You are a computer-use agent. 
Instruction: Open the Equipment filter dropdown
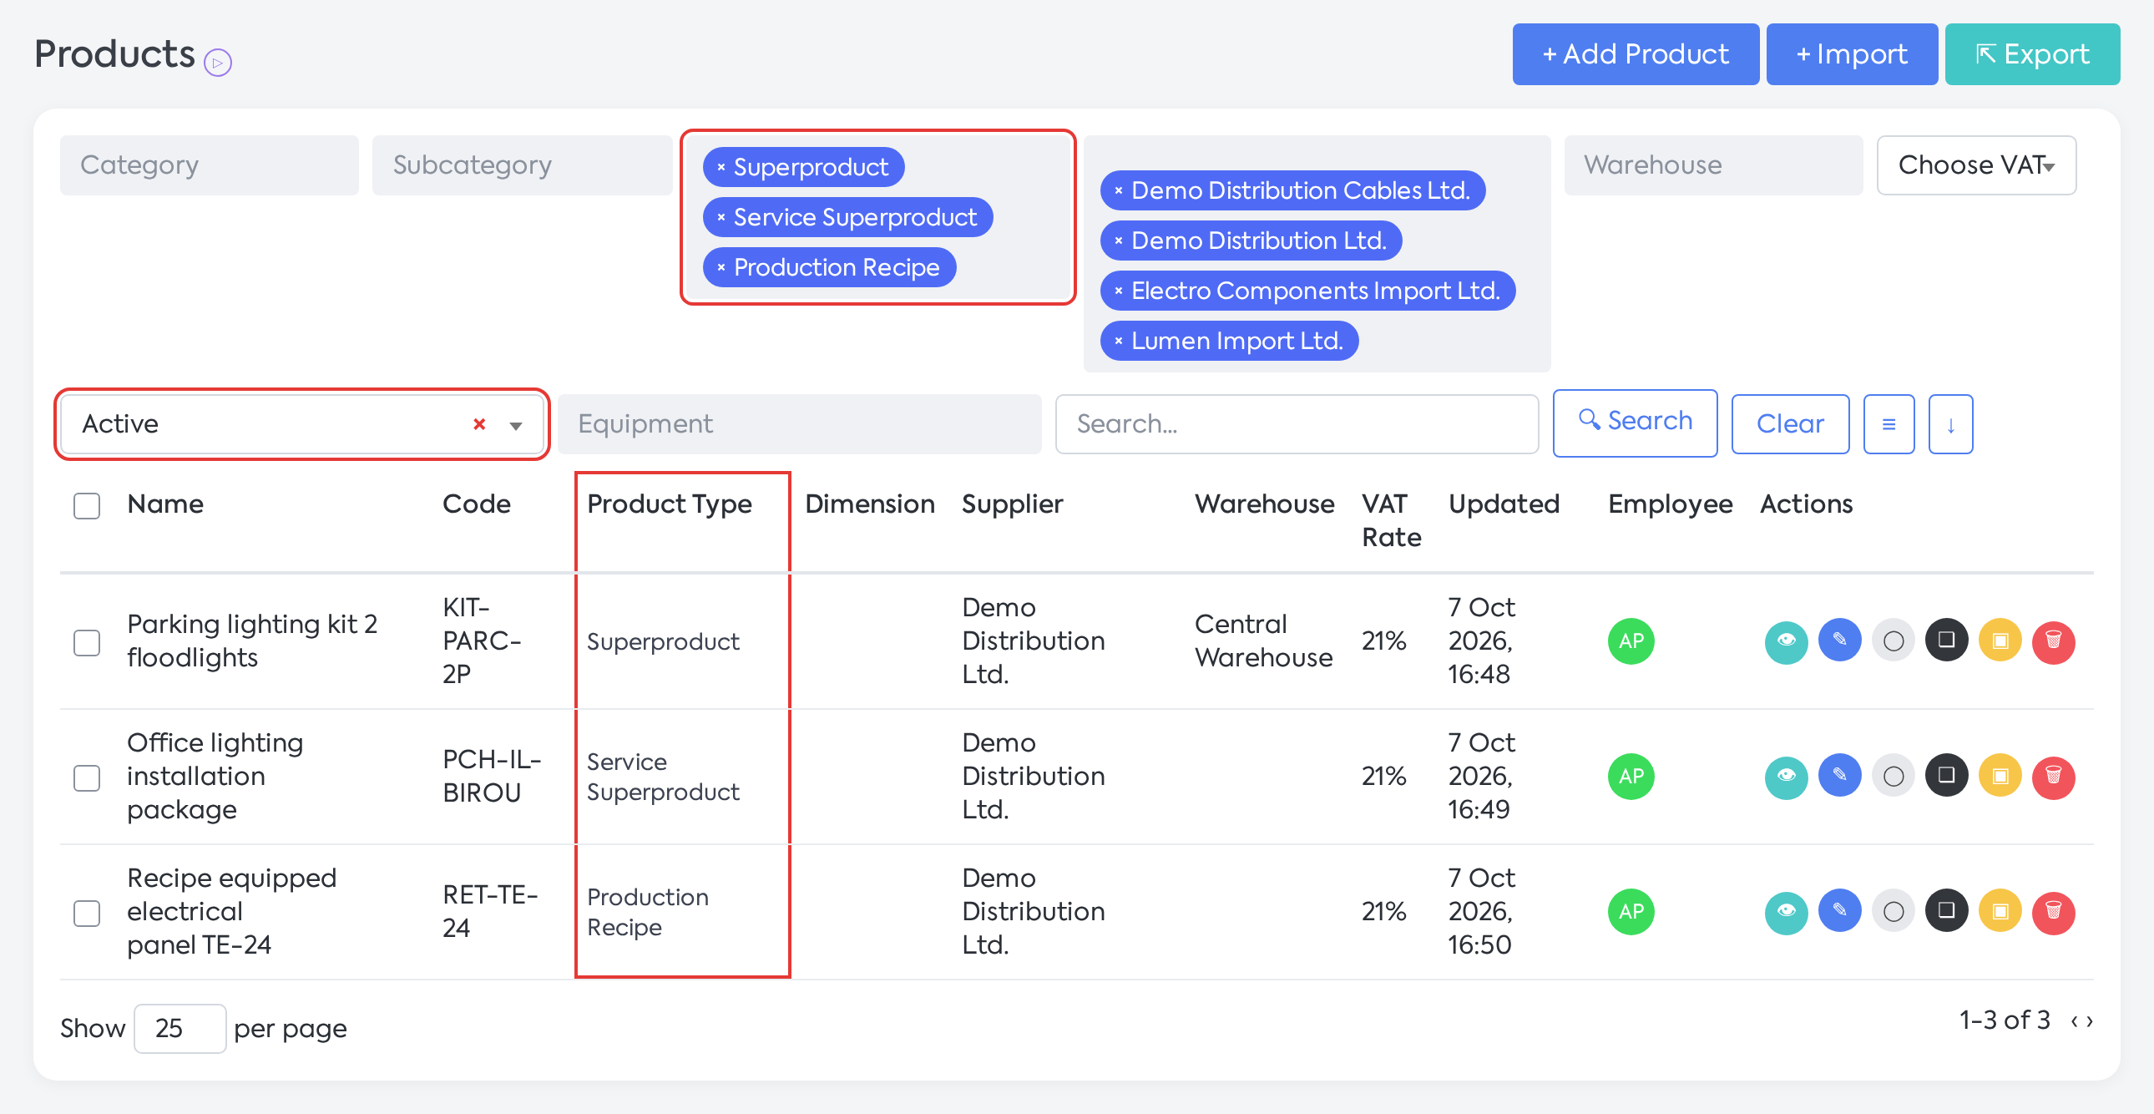click(x=799, y=424)
